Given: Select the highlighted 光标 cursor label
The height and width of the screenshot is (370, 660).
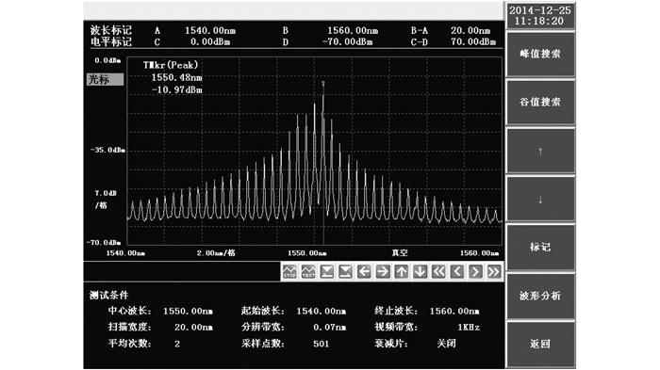Looking at the screenshot, I should coord(106,79).
